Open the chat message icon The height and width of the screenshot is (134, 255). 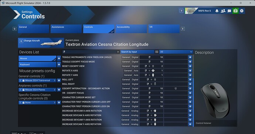pyautogui.click(x=229, y=11)
